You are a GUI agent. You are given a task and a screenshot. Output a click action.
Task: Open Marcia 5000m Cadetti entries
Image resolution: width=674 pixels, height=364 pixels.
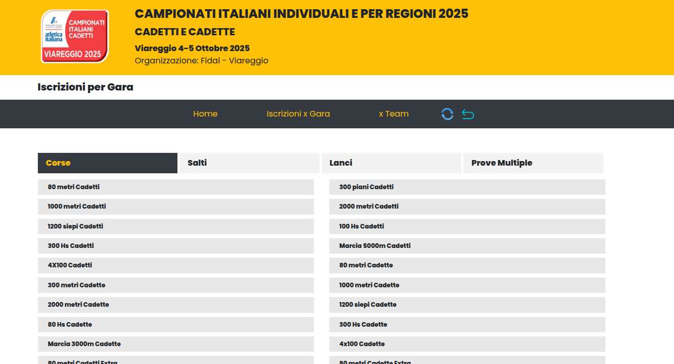467,246
